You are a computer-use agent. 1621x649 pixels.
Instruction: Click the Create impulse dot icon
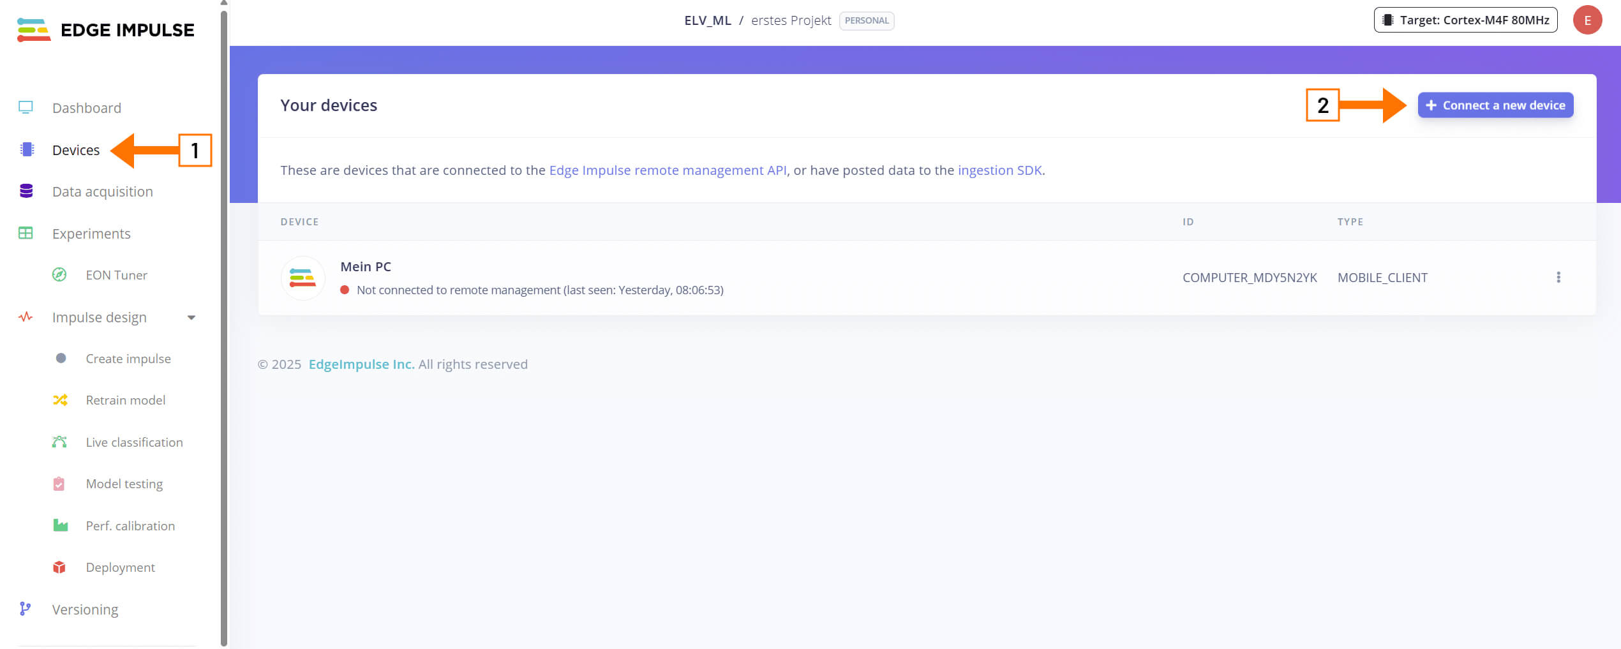tap(61, 358)
